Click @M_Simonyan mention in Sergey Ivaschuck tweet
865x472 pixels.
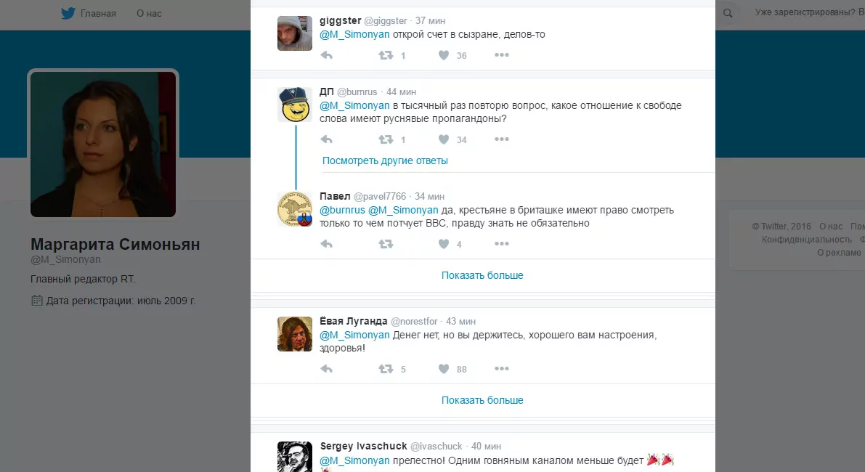tap(354, 460)
